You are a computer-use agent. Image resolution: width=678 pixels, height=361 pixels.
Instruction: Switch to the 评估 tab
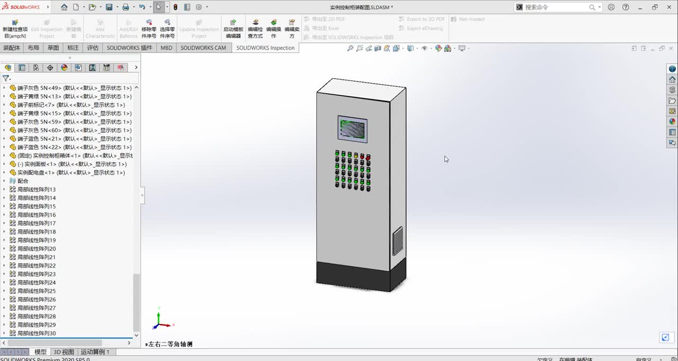tap(93, 48)
